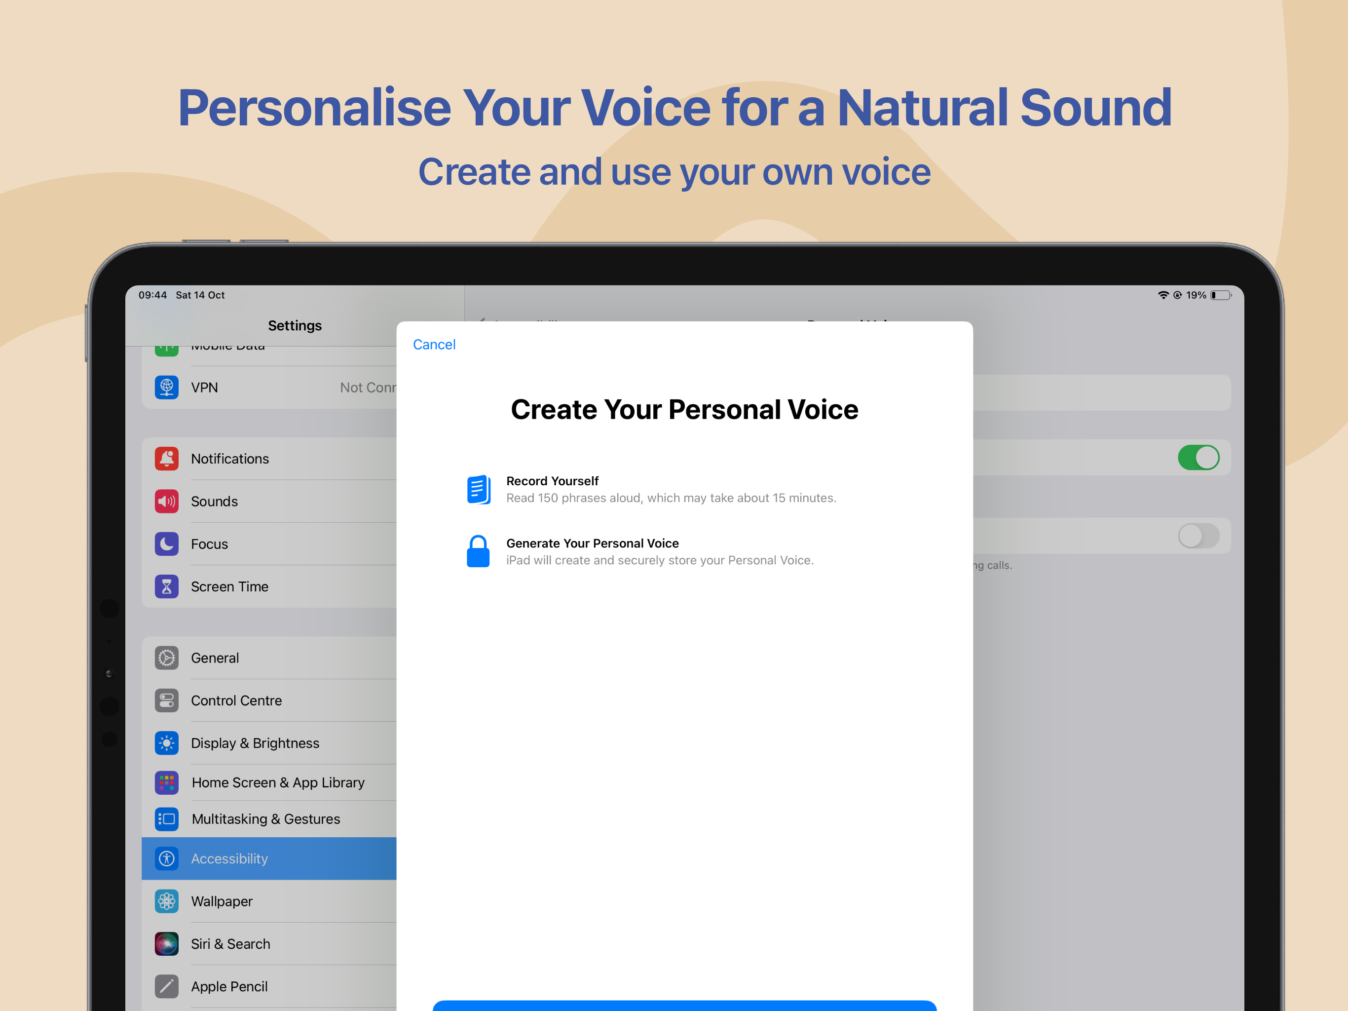Click the Wallpaper flower icon
Screen dimensions: 1348x1011
(x=166, y=901)
